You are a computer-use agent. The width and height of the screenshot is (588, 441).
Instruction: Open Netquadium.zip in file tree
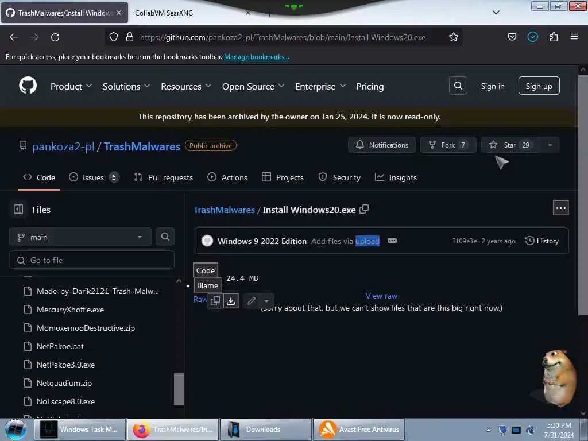(64, 383)
